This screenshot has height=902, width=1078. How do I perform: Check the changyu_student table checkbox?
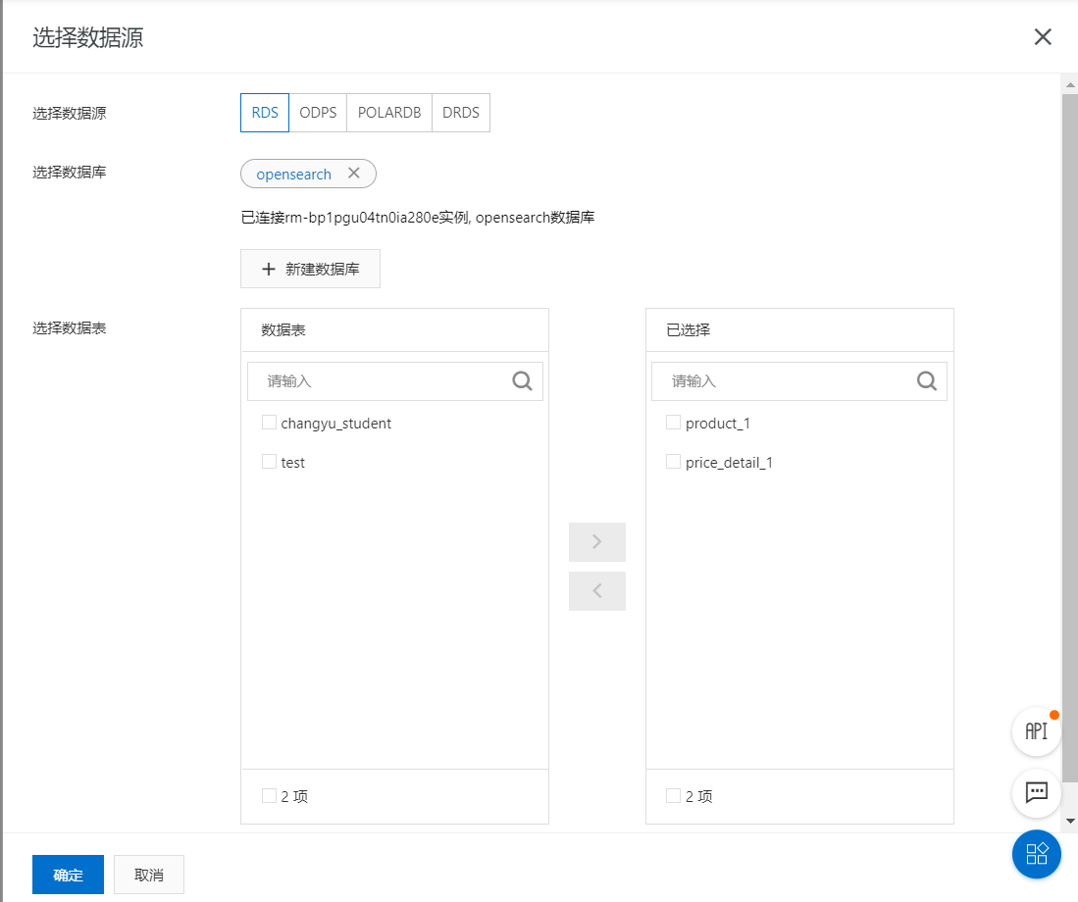click(x=269, y=423)
